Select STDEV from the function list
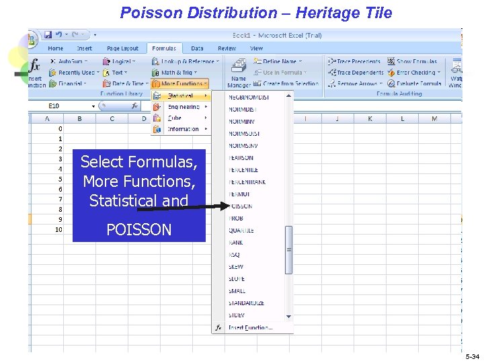 point(237,315)
